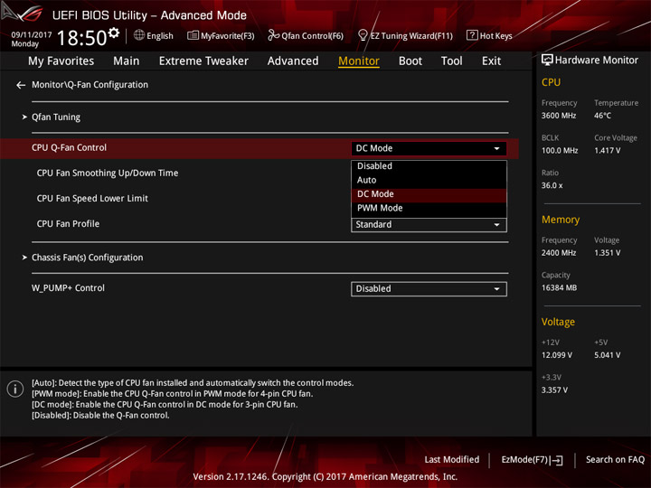Expand the Qfan Tuning submenu
This screenshot has width=651, height=488.
[x=56, y=117]
